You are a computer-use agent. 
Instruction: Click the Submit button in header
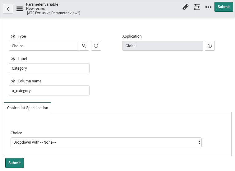[224, 7]
